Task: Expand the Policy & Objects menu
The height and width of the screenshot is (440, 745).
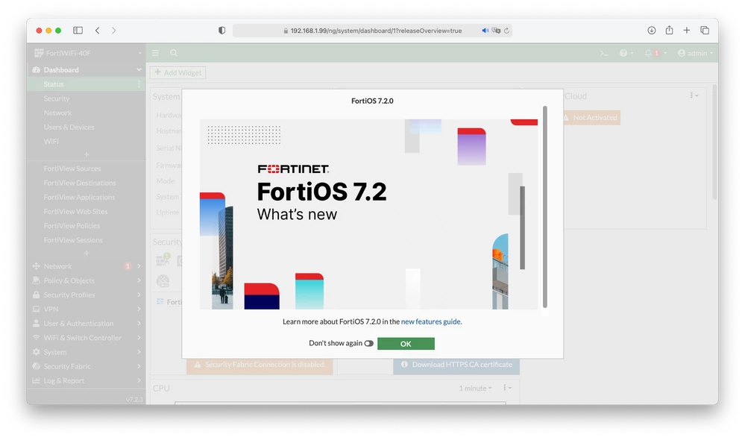Action: 87,280
